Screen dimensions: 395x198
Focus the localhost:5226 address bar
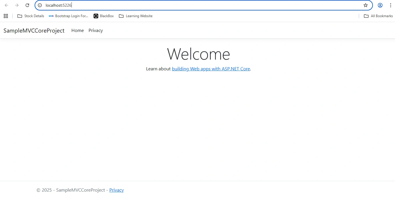[x=203, y=5]
